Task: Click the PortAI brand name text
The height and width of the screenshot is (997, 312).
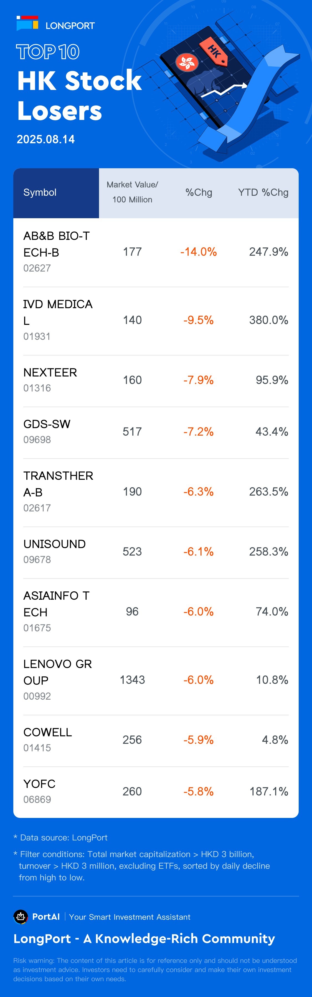Action: tap(46, 916)
